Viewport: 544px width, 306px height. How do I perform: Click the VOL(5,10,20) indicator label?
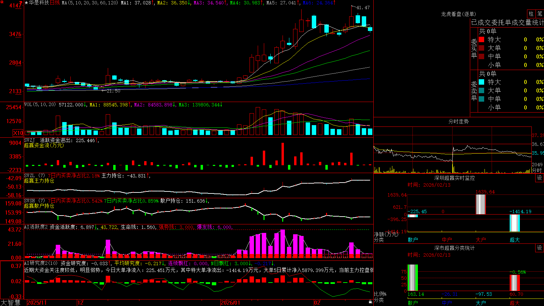click(x=40, y=105)
